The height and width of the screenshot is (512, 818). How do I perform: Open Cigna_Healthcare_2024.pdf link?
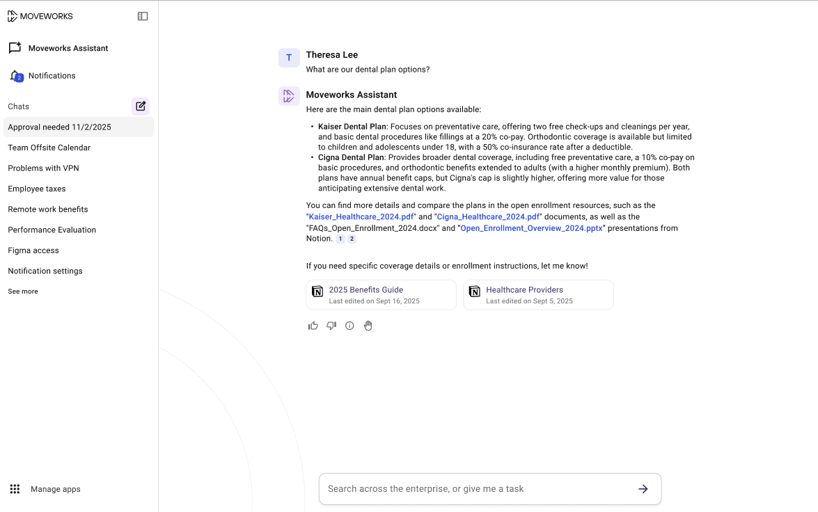pyautogui.click(x=488, y=217)
